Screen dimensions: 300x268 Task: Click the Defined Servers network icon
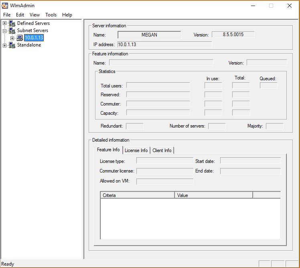tap(12, 23)
